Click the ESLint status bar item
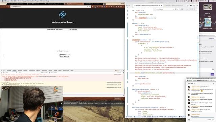Screen dimensions: 216x122 pos(182,117)
